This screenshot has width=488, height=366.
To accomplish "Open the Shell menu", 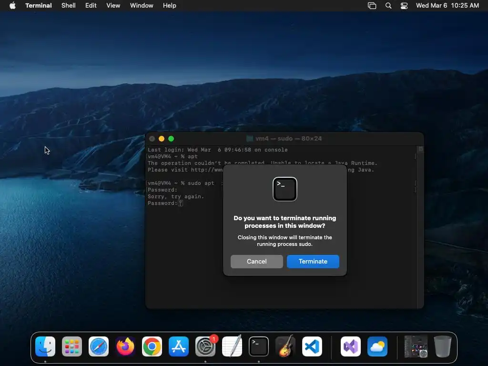I will (x=69, y=5).
